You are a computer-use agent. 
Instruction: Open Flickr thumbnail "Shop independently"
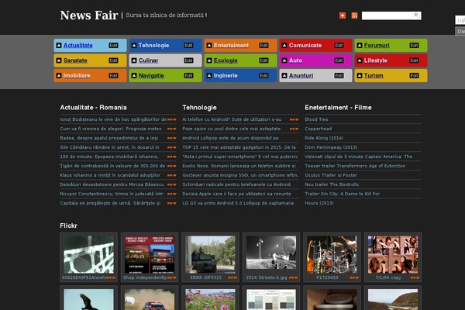click(x=150, y=254)
